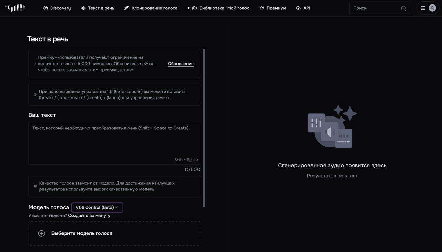Click the search magnifier icon
442x252 pixels.
coord(403,8)
